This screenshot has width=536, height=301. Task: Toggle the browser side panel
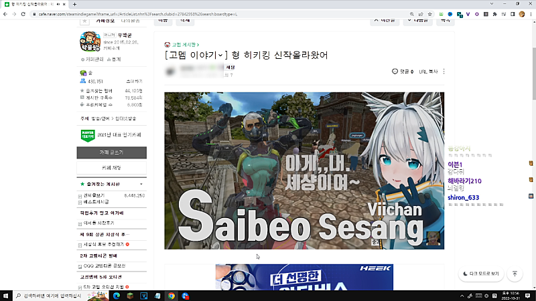[x=513, y=14]
